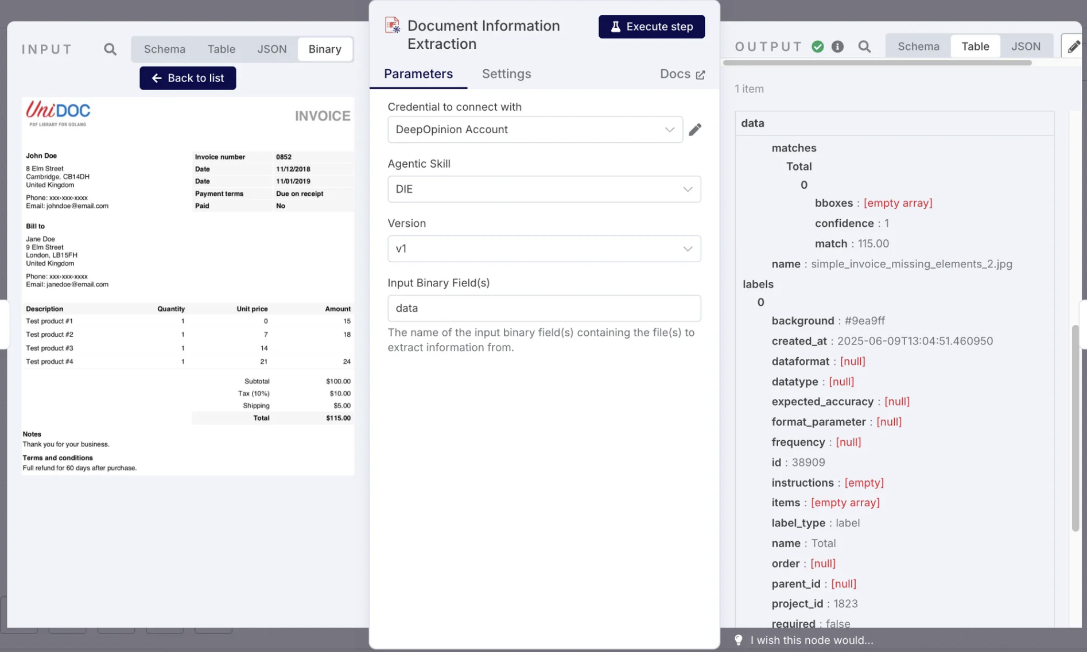Viewport: 1087px width, 652px height.
Task: Click the '1 item' count label
Action: pos(749,89)
